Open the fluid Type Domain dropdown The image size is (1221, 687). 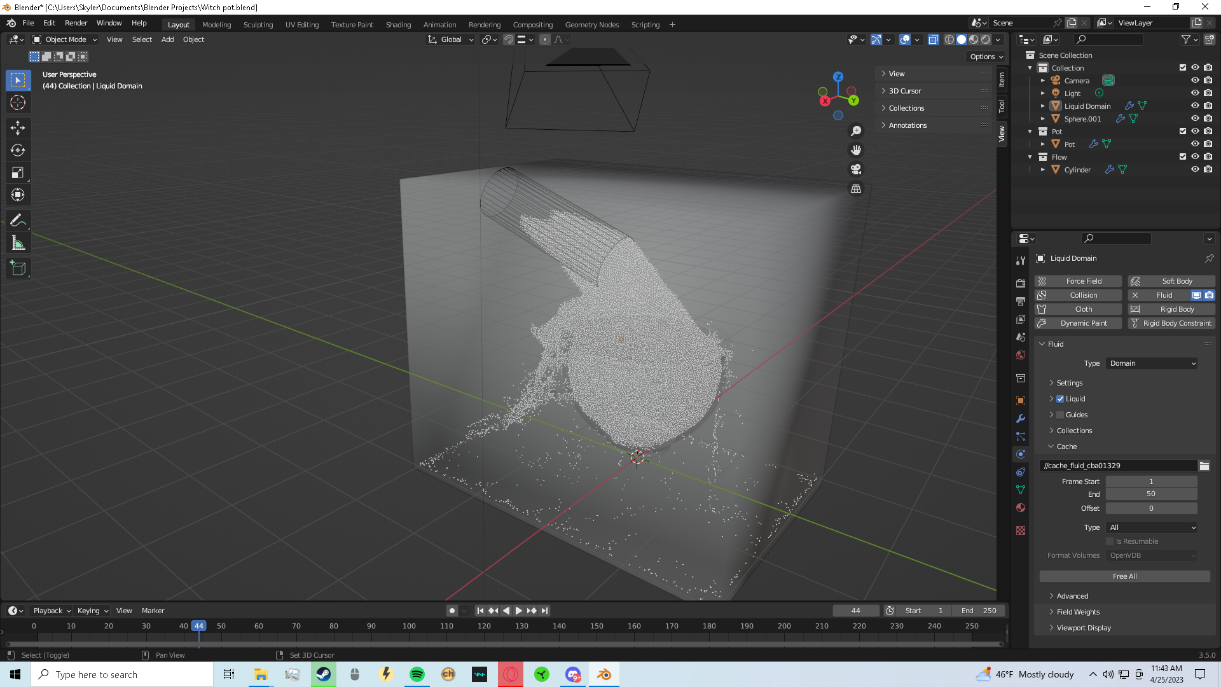click(1152, 363)
